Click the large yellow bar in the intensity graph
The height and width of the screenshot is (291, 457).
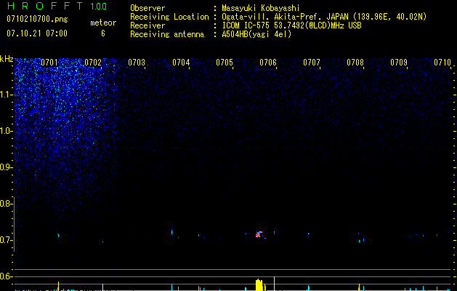[x=259, y=285]
